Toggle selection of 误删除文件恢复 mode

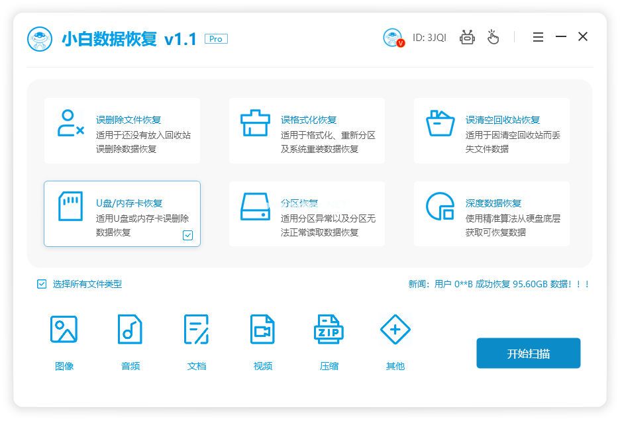(122, 130)
